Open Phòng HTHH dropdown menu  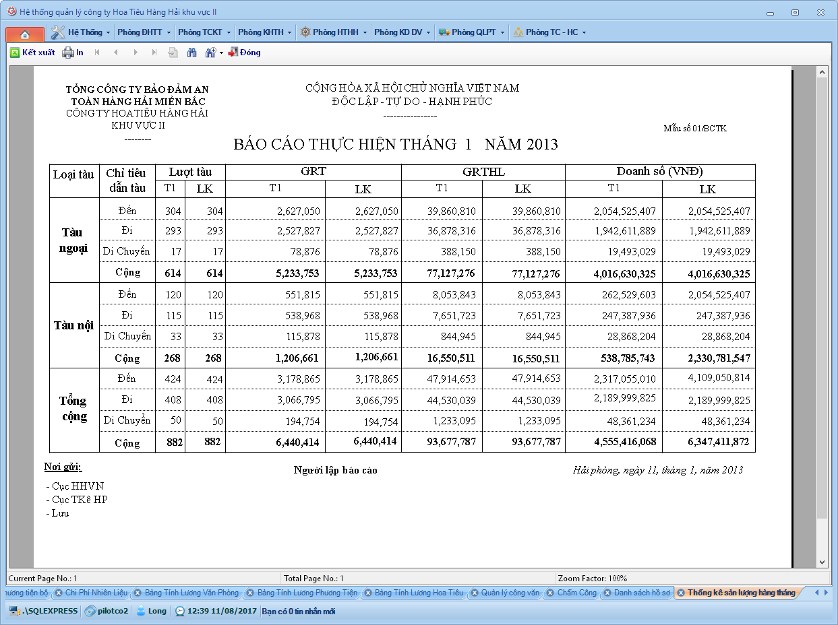tap(334, 32)
